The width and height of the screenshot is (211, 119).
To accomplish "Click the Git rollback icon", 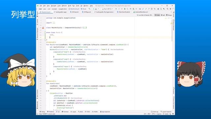I will pyautogui.click(x=155, y=9).
